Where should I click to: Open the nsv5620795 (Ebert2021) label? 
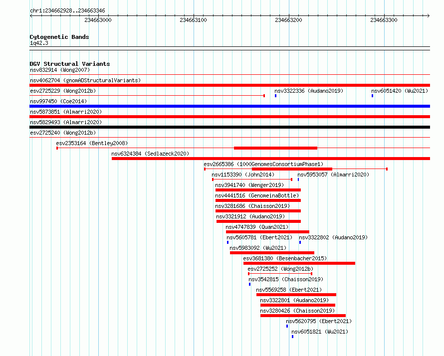click(319, 321)
